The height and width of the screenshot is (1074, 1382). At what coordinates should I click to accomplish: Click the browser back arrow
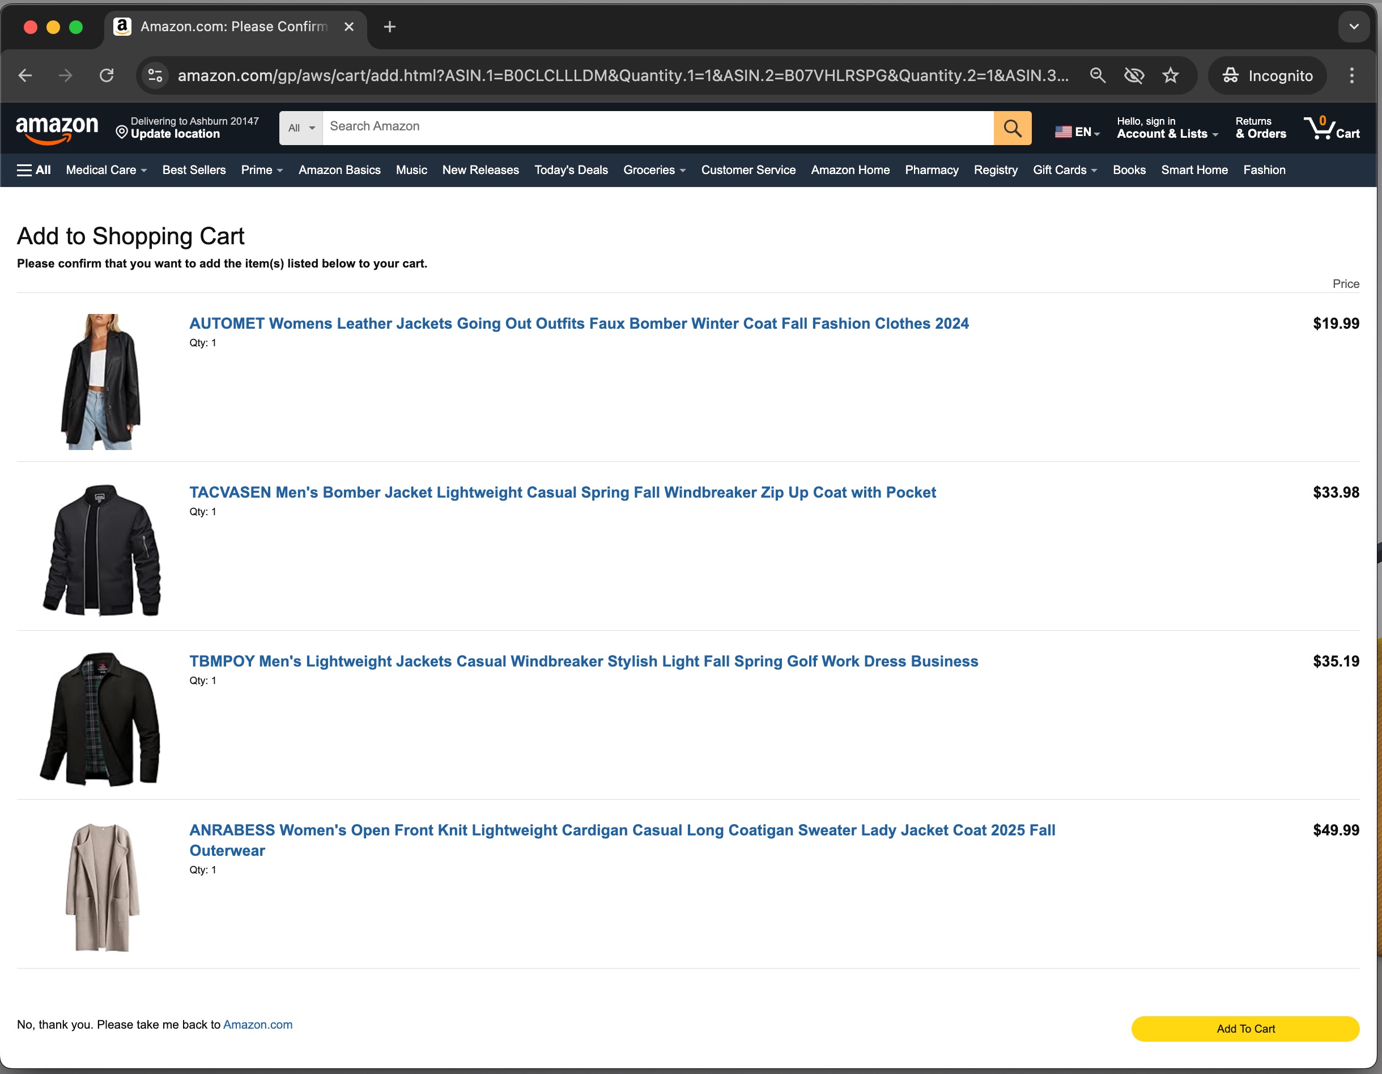(x=25, y=76)
